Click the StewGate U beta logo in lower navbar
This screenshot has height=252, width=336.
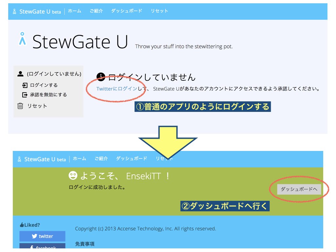coord(42,159)
